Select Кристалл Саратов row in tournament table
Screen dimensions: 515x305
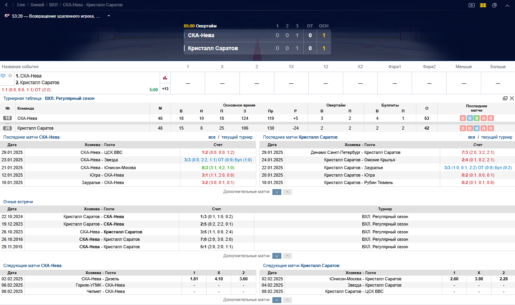coord(257,128)
